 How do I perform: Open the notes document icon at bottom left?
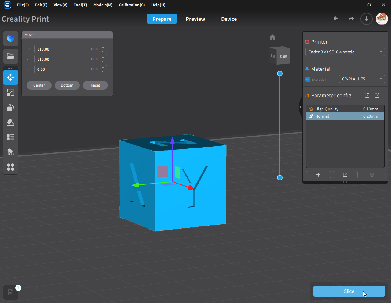click(x=11, y=293)
